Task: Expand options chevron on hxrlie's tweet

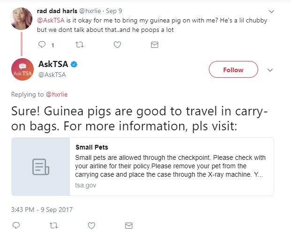Action: tap(270, 11)
